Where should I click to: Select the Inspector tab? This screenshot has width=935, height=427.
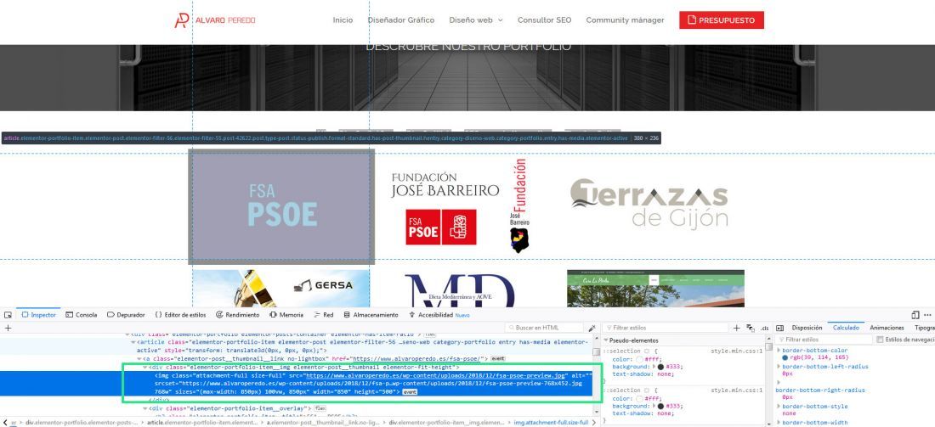click(39, 315)
